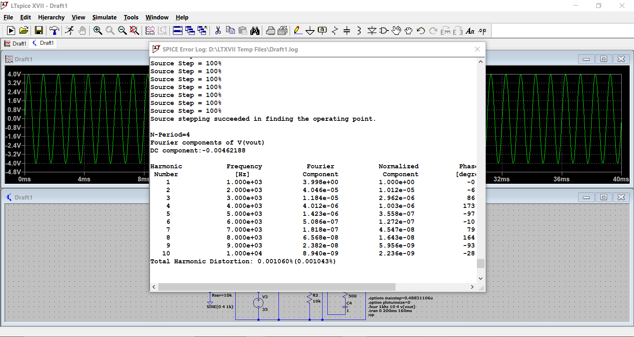Select the Zoom Out magnifier tool
The width and height of the screenshot is (634, 337).
tap(123, 30)
